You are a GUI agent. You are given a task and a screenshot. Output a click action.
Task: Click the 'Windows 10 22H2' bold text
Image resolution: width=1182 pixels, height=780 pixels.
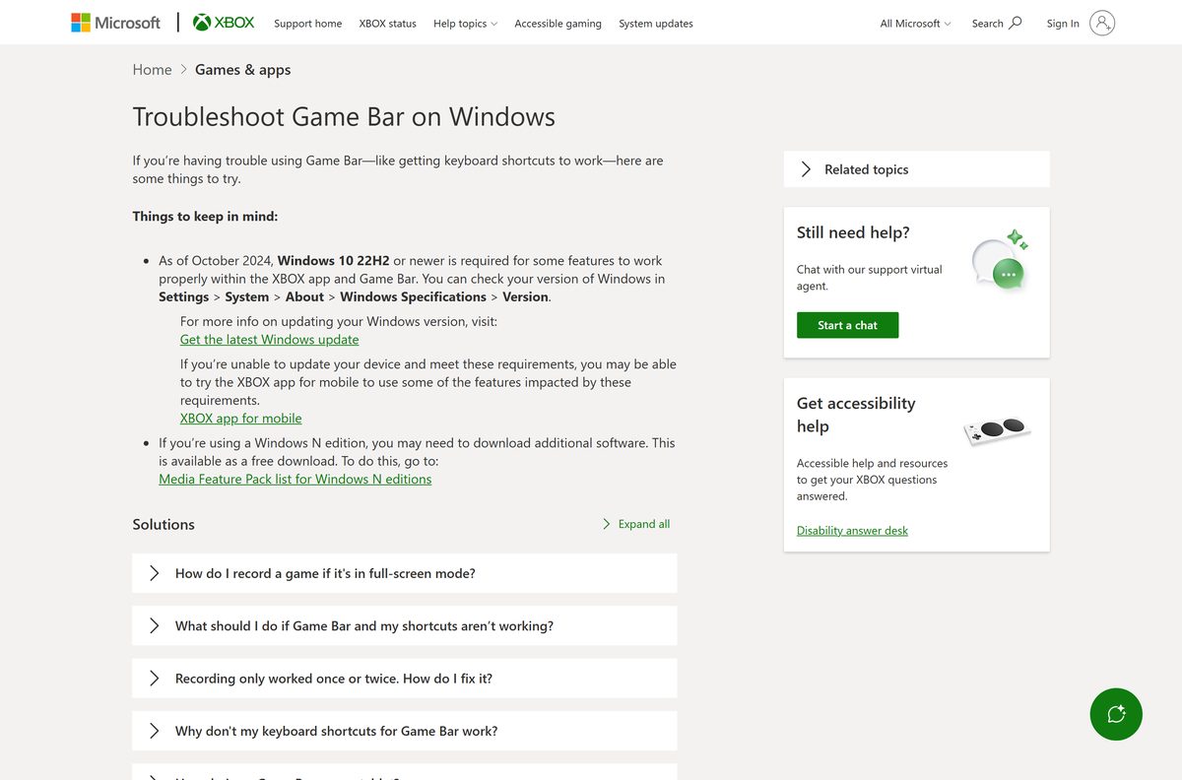pyautogui.click(x=334, y=261)
